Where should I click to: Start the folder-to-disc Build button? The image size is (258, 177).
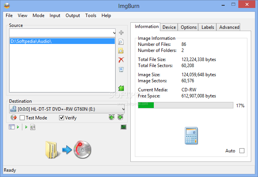(x=68, y=149)
